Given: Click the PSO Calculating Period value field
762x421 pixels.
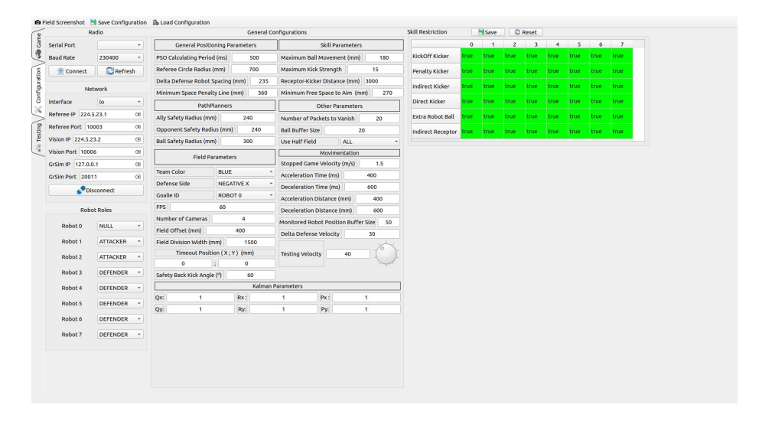Looking at the screenshot, I should click(x=254, y=57).
